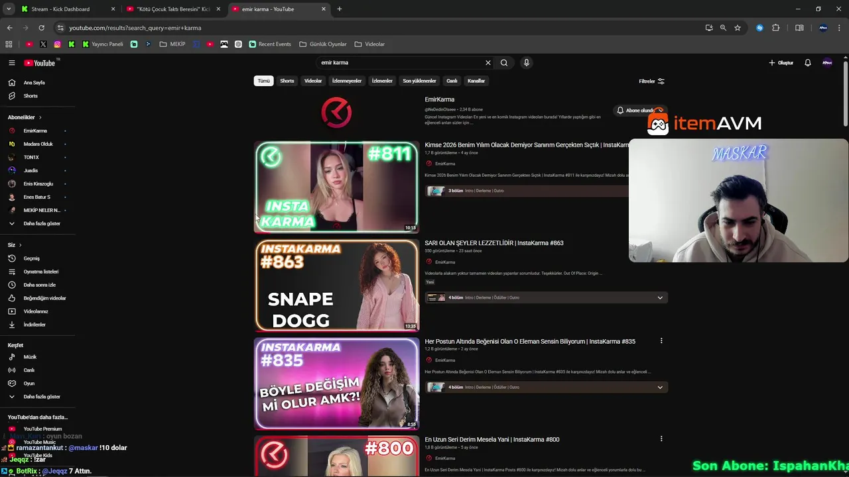Open Beğendiğim videolar in sidebar
This screenshot has width=849, height=477.
point(44,298)
